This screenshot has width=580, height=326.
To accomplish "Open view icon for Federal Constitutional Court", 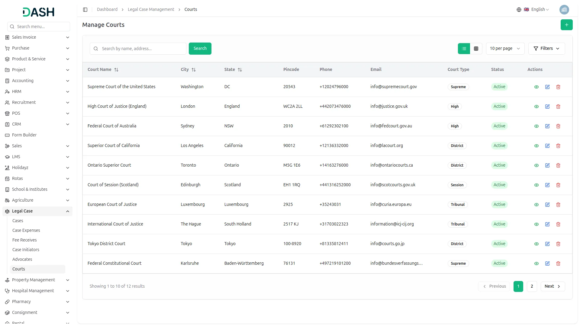I will (536, 263).
